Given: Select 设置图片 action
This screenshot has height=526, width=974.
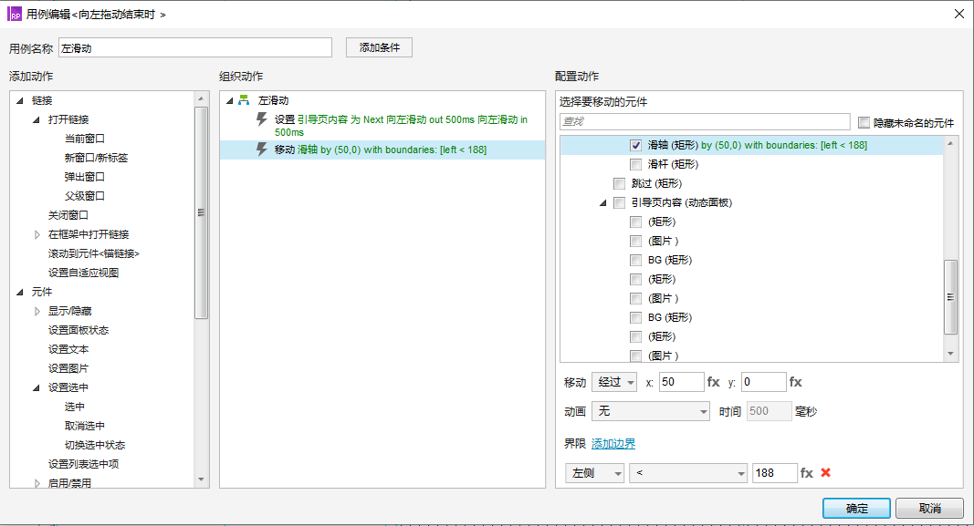Looking at the screenshot, I should [68, 368].
